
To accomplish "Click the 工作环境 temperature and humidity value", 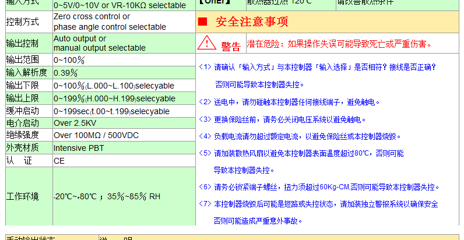I will [x=107, y=196].
